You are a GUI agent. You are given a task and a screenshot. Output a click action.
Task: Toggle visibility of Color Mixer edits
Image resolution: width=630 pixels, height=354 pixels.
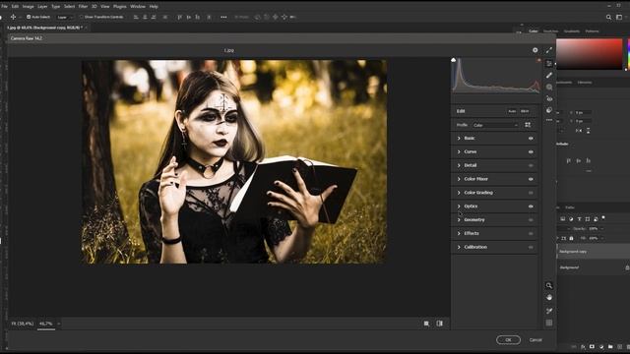click(x=531, y=179)
